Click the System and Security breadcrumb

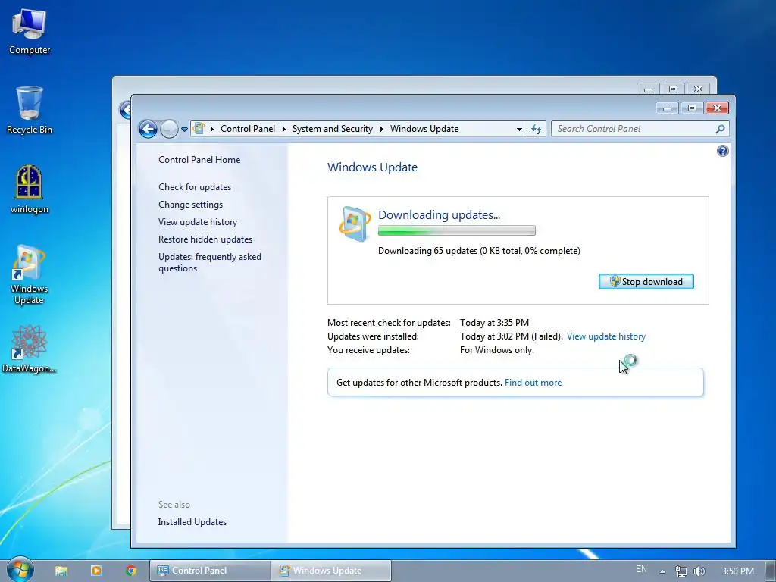click(332, 129)
